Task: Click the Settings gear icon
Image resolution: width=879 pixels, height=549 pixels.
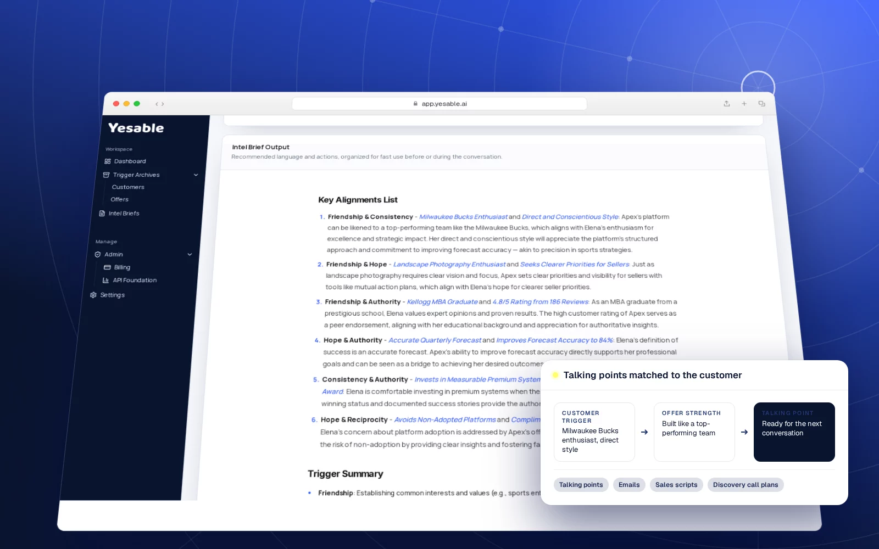Action: [93, 295]
